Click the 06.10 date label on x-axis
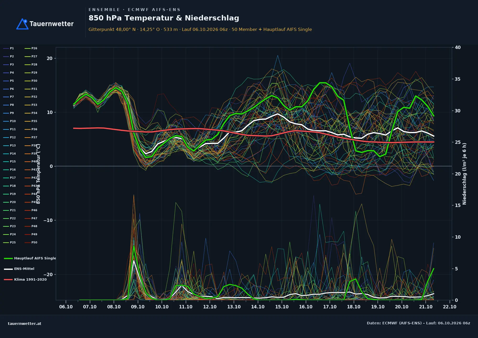The height and width of the screenshot is (338, 478). click(x=66, y=307)
